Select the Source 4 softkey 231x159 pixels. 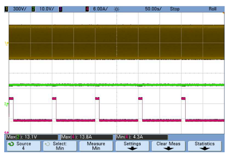coord(24,146)
